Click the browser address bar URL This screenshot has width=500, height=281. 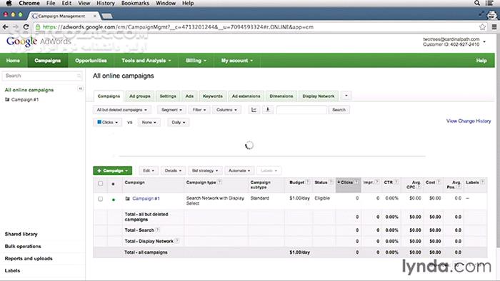pyautogui.click(x=178, y=27)
